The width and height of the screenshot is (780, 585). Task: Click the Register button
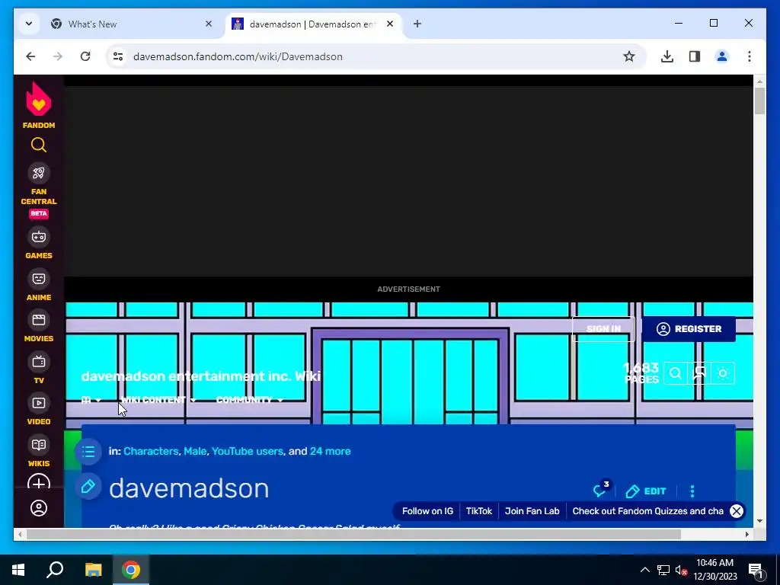pyautogui.click(x=689, y=329)
